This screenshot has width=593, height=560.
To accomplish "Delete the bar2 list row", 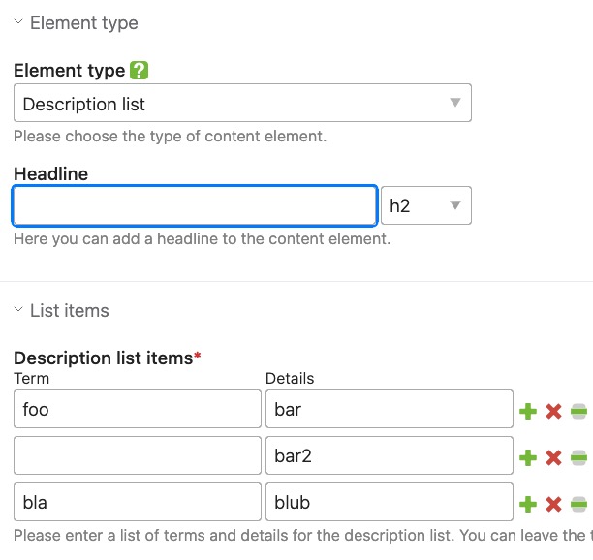I will tap(553, 458).
